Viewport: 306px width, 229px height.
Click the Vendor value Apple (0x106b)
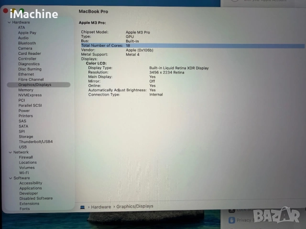click(x=140, y=50)
